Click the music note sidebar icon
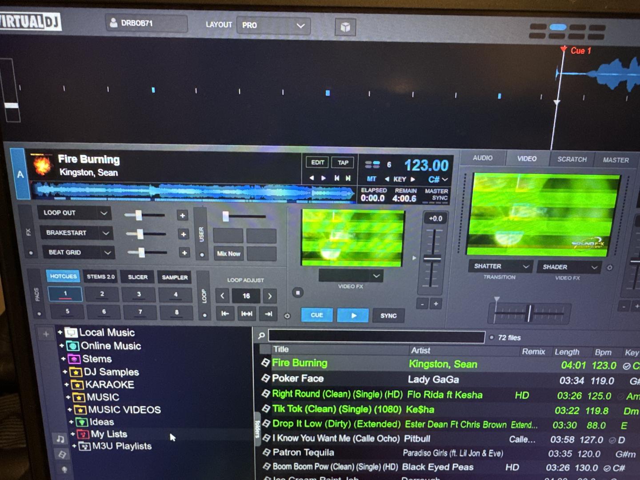The image size is (640, 480). pyautogui.click(x=60, y=439)
